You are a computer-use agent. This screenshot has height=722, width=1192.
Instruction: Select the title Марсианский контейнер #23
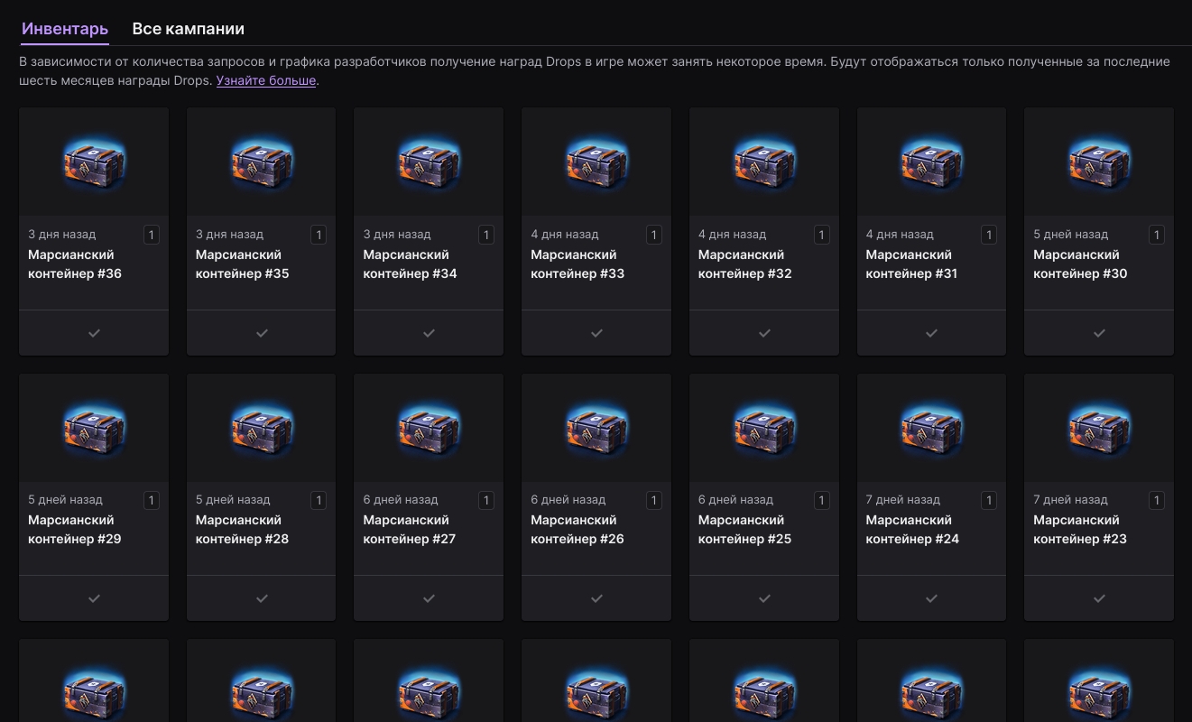[1080, 530]
